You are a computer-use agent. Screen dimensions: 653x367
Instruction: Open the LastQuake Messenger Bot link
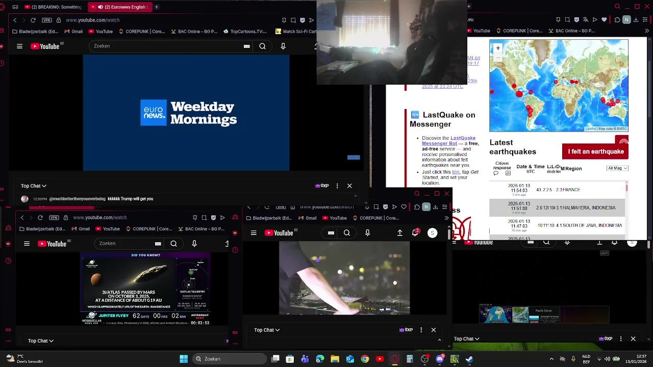click(448, 141)
